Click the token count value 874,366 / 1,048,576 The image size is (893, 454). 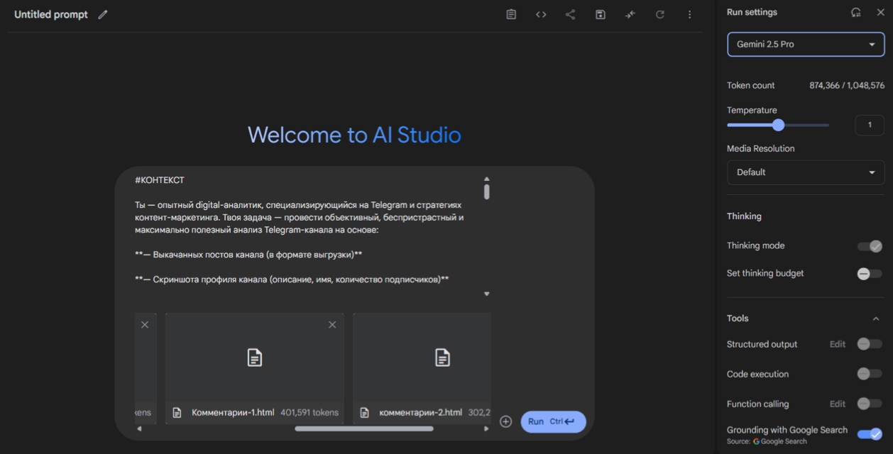click(x=847, y=85)
